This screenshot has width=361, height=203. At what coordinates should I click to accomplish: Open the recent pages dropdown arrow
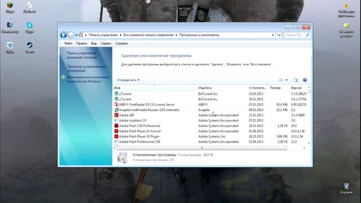(76, 35)
